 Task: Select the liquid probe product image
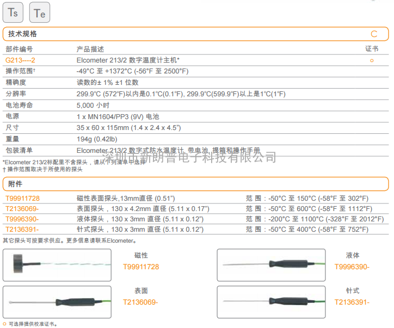[x=271, y=265]
